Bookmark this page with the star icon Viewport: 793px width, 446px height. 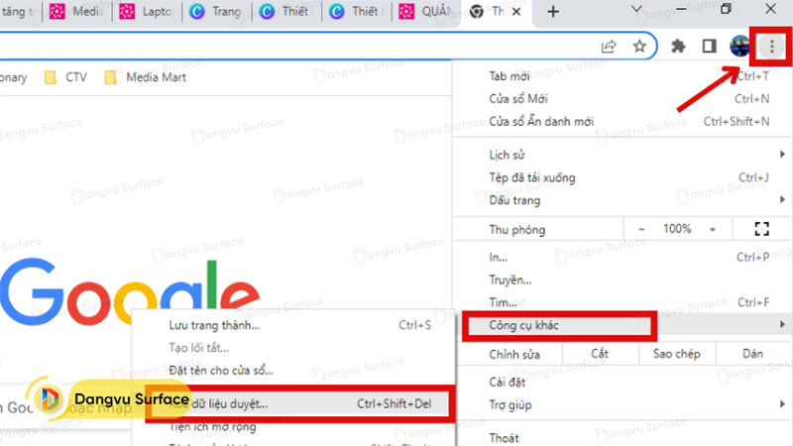(640, 46)
